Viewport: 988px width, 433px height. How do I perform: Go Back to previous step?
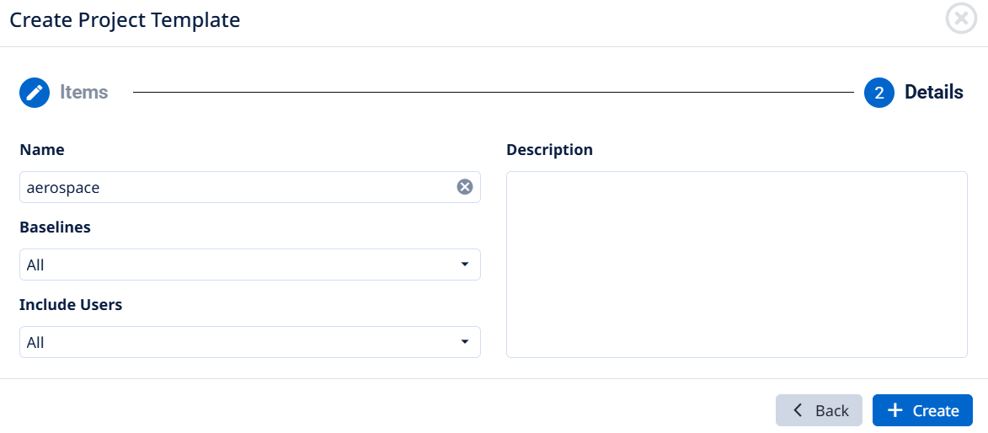tap(820, 411)
